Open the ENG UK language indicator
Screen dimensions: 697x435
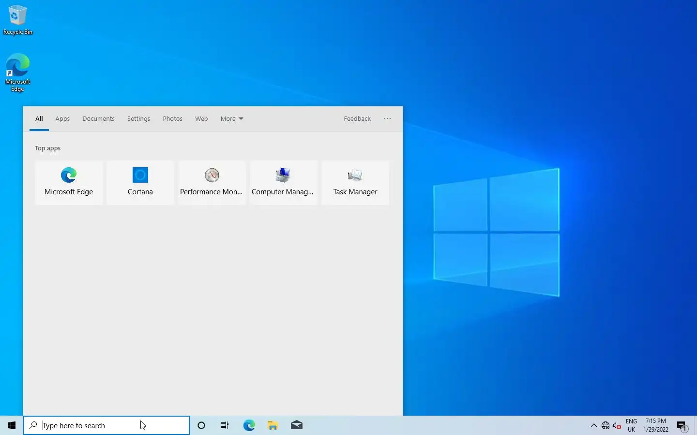pyautogui.click(x=631, y=425)
